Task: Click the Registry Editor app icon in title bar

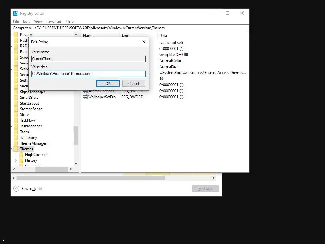Action: coord(16,13)
